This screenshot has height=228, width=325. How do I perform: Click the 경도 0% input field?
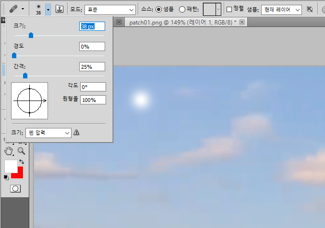click(92, 47)
